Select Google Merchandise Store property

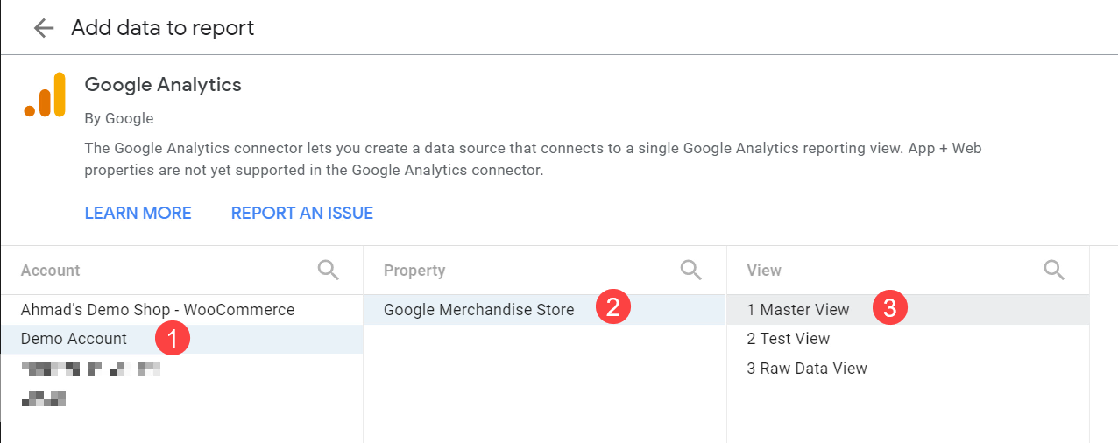click(x=545, y=310)
